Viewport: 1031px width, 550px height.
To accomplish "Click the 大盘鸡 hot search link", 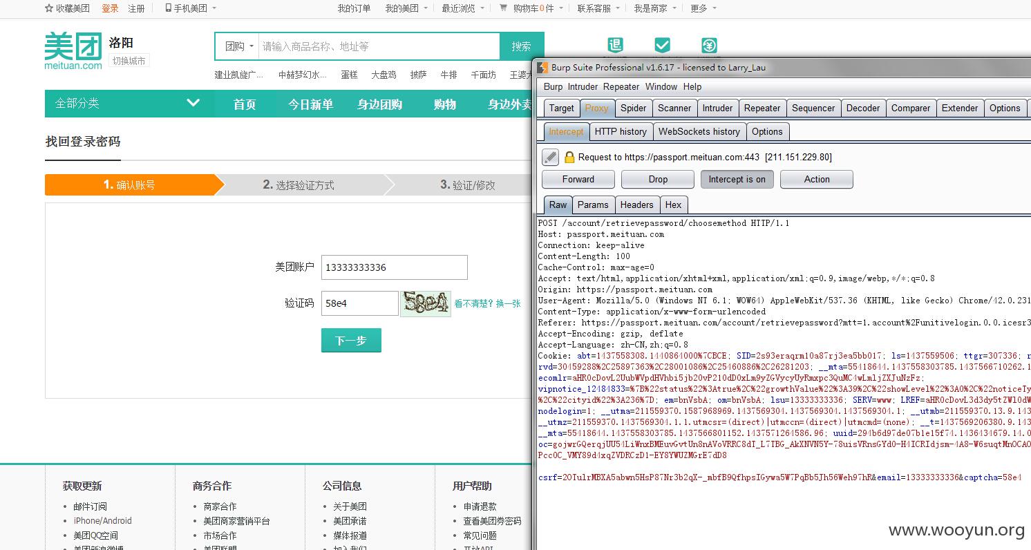I will tap(384, 75).
